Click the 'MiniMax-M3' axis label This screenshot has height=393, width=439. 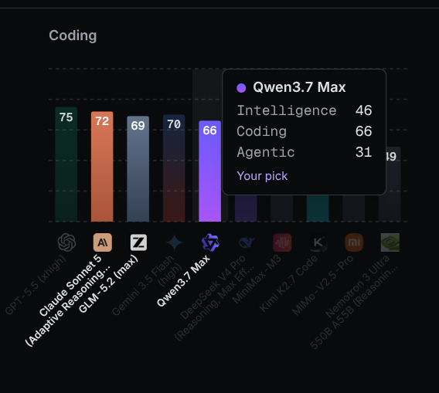coord(257,280)
